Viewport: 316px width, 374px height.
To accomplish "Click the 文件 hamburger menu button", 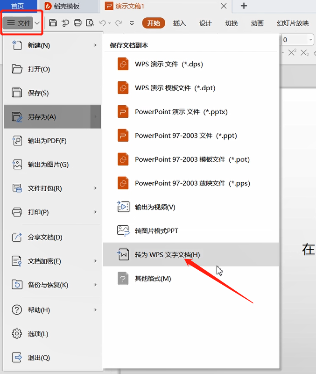I will click(18, 23).
